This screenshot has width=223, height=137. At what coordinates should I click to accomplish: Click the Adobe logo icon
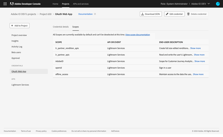pyautogui.click(x=12, y=4)
